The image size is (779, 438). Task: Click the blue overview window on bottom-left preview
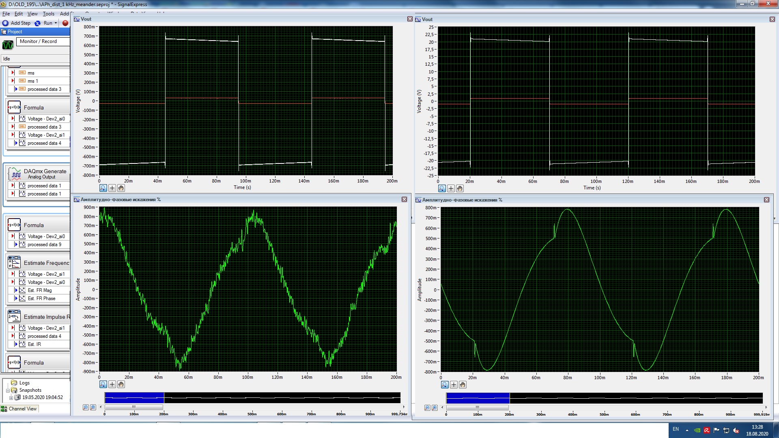(x=134, y=397)
